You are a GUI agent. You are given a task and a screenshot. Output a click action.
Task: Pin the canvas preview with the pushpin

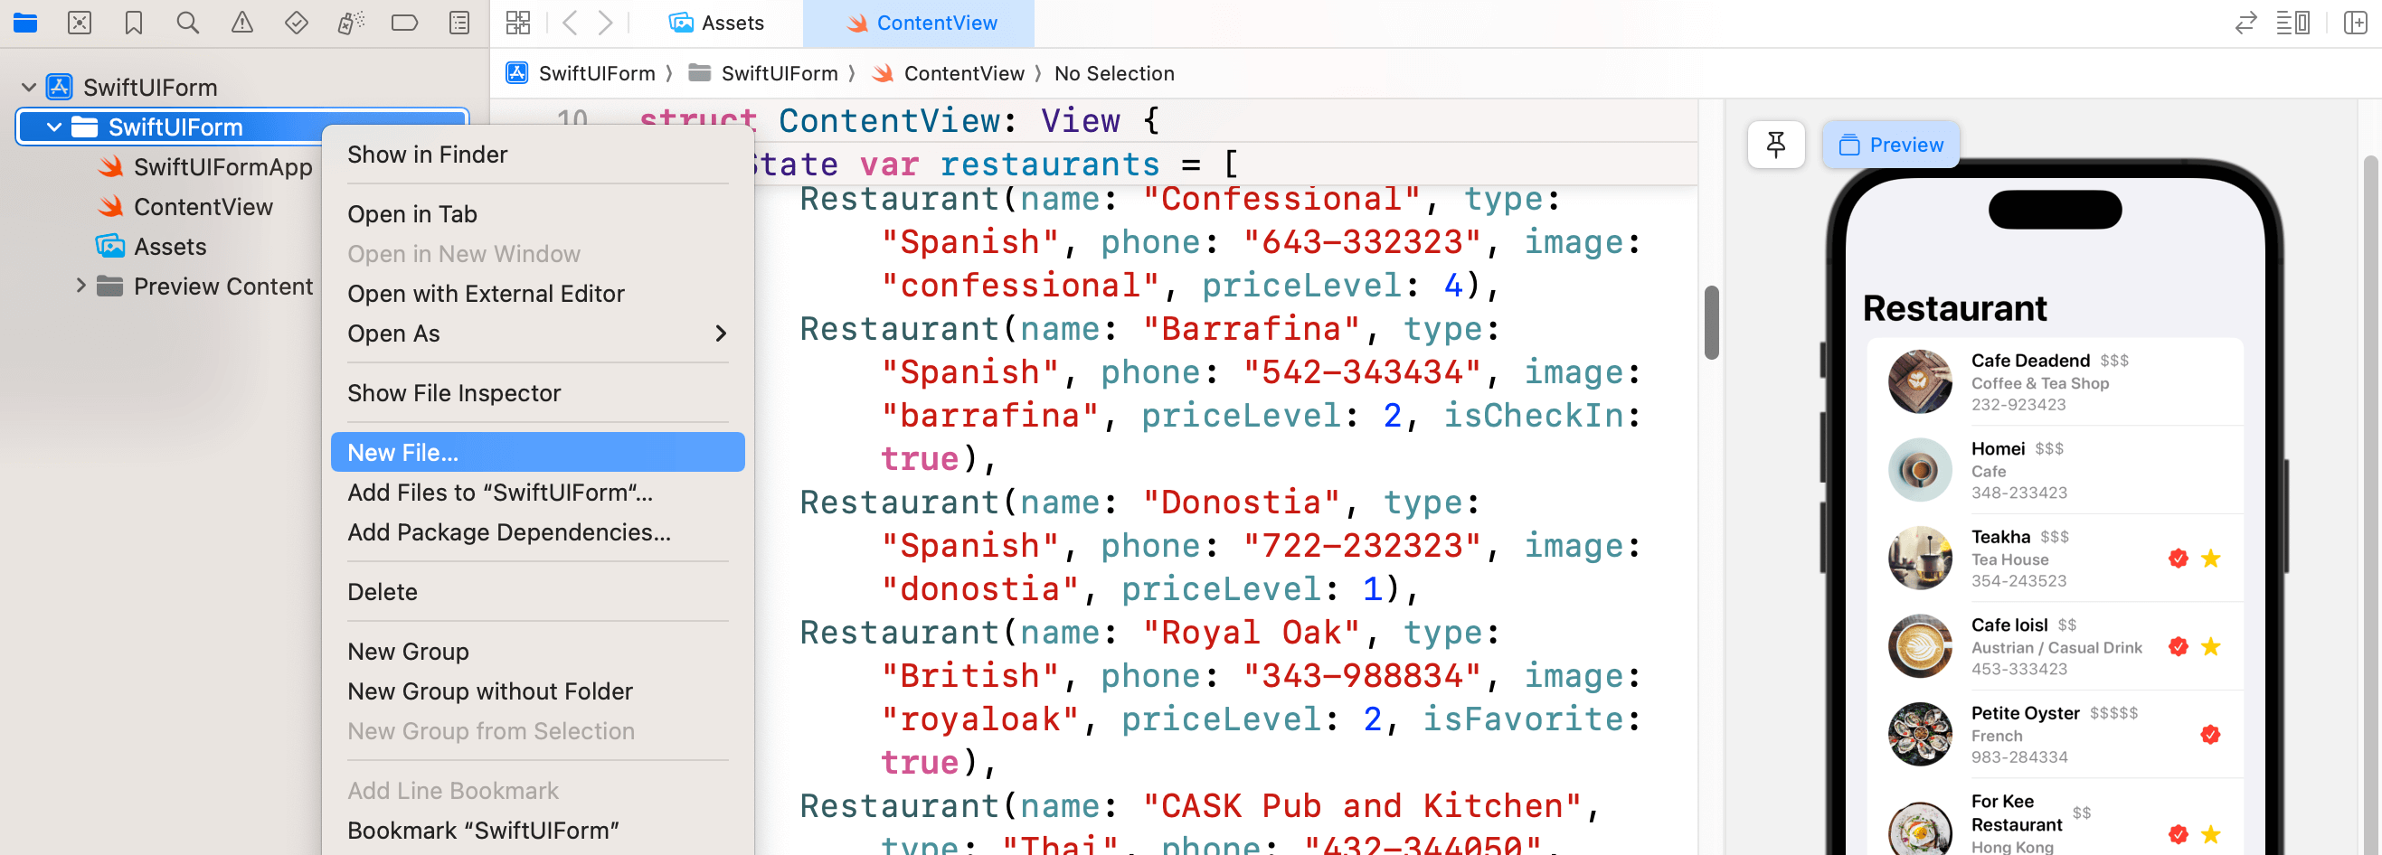point(1775,145)
